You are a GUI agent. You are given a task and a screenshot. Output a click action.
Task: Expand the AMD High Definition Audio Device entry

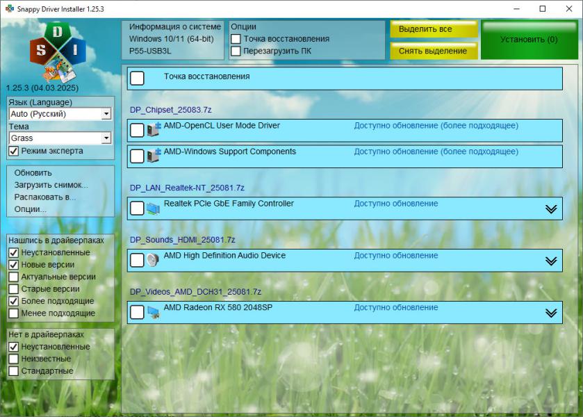tap(551, 261)
